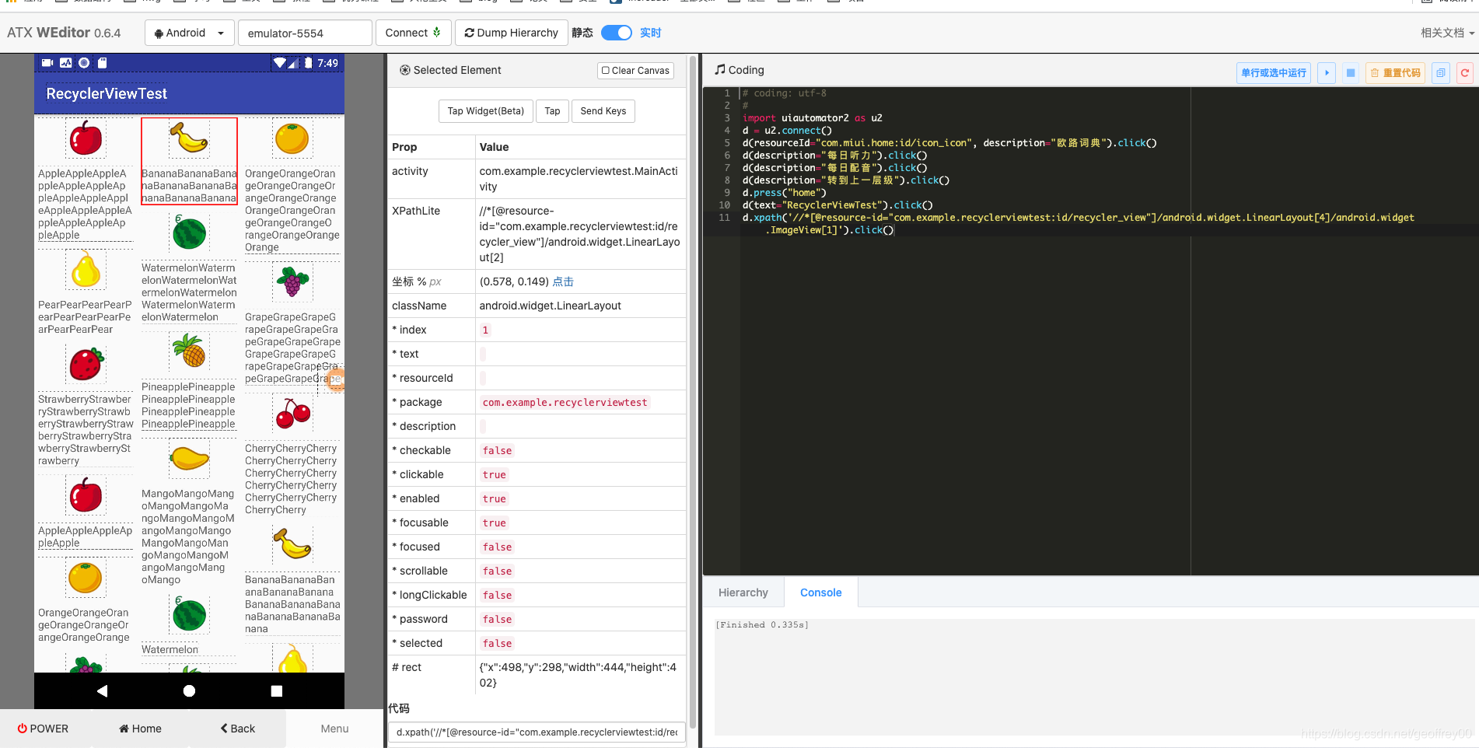The height and width of the screenshot is (748, 1479).
Task: Stop code execution with the square icon
Action: point(1351,73)
